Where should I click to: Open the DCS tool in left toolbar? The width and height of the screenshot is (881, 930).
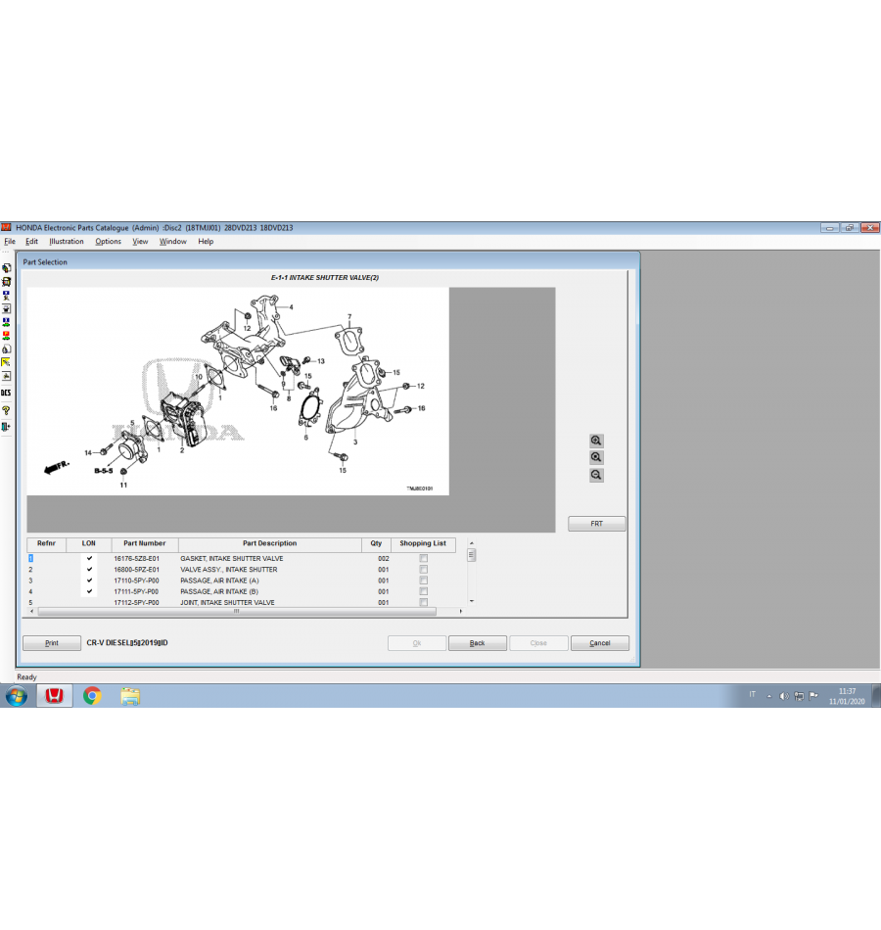6,393
